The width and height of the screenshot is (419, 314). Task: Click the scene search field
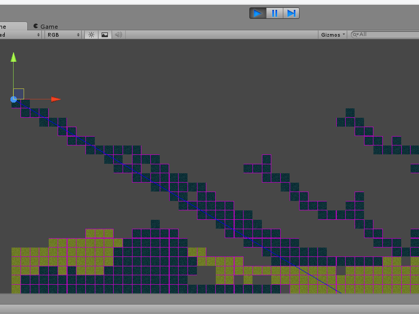click(x=386, y=35)
